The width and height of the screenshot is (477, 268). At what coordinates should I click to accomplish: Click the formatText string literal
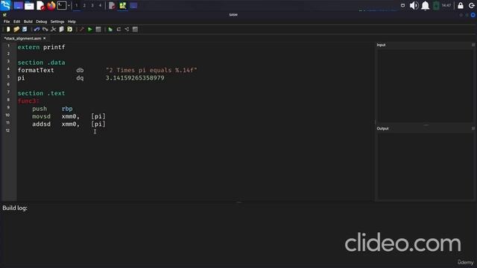click(151, 70)
